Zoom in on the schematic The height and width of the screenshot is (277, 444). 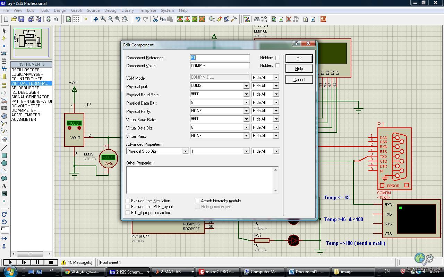click(103, 19)
